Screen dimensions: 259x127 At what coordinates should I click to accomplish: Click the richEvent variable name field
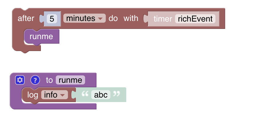click(x=195, y=19)
